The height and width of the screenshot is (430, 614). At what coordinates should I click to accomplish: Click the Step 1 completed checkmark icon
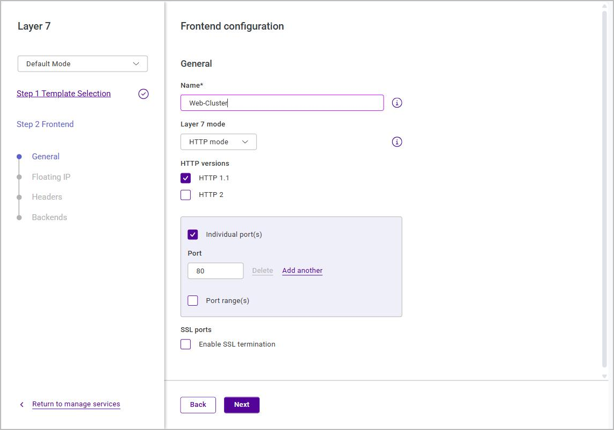pyautogui.click(x=143, y=94)
